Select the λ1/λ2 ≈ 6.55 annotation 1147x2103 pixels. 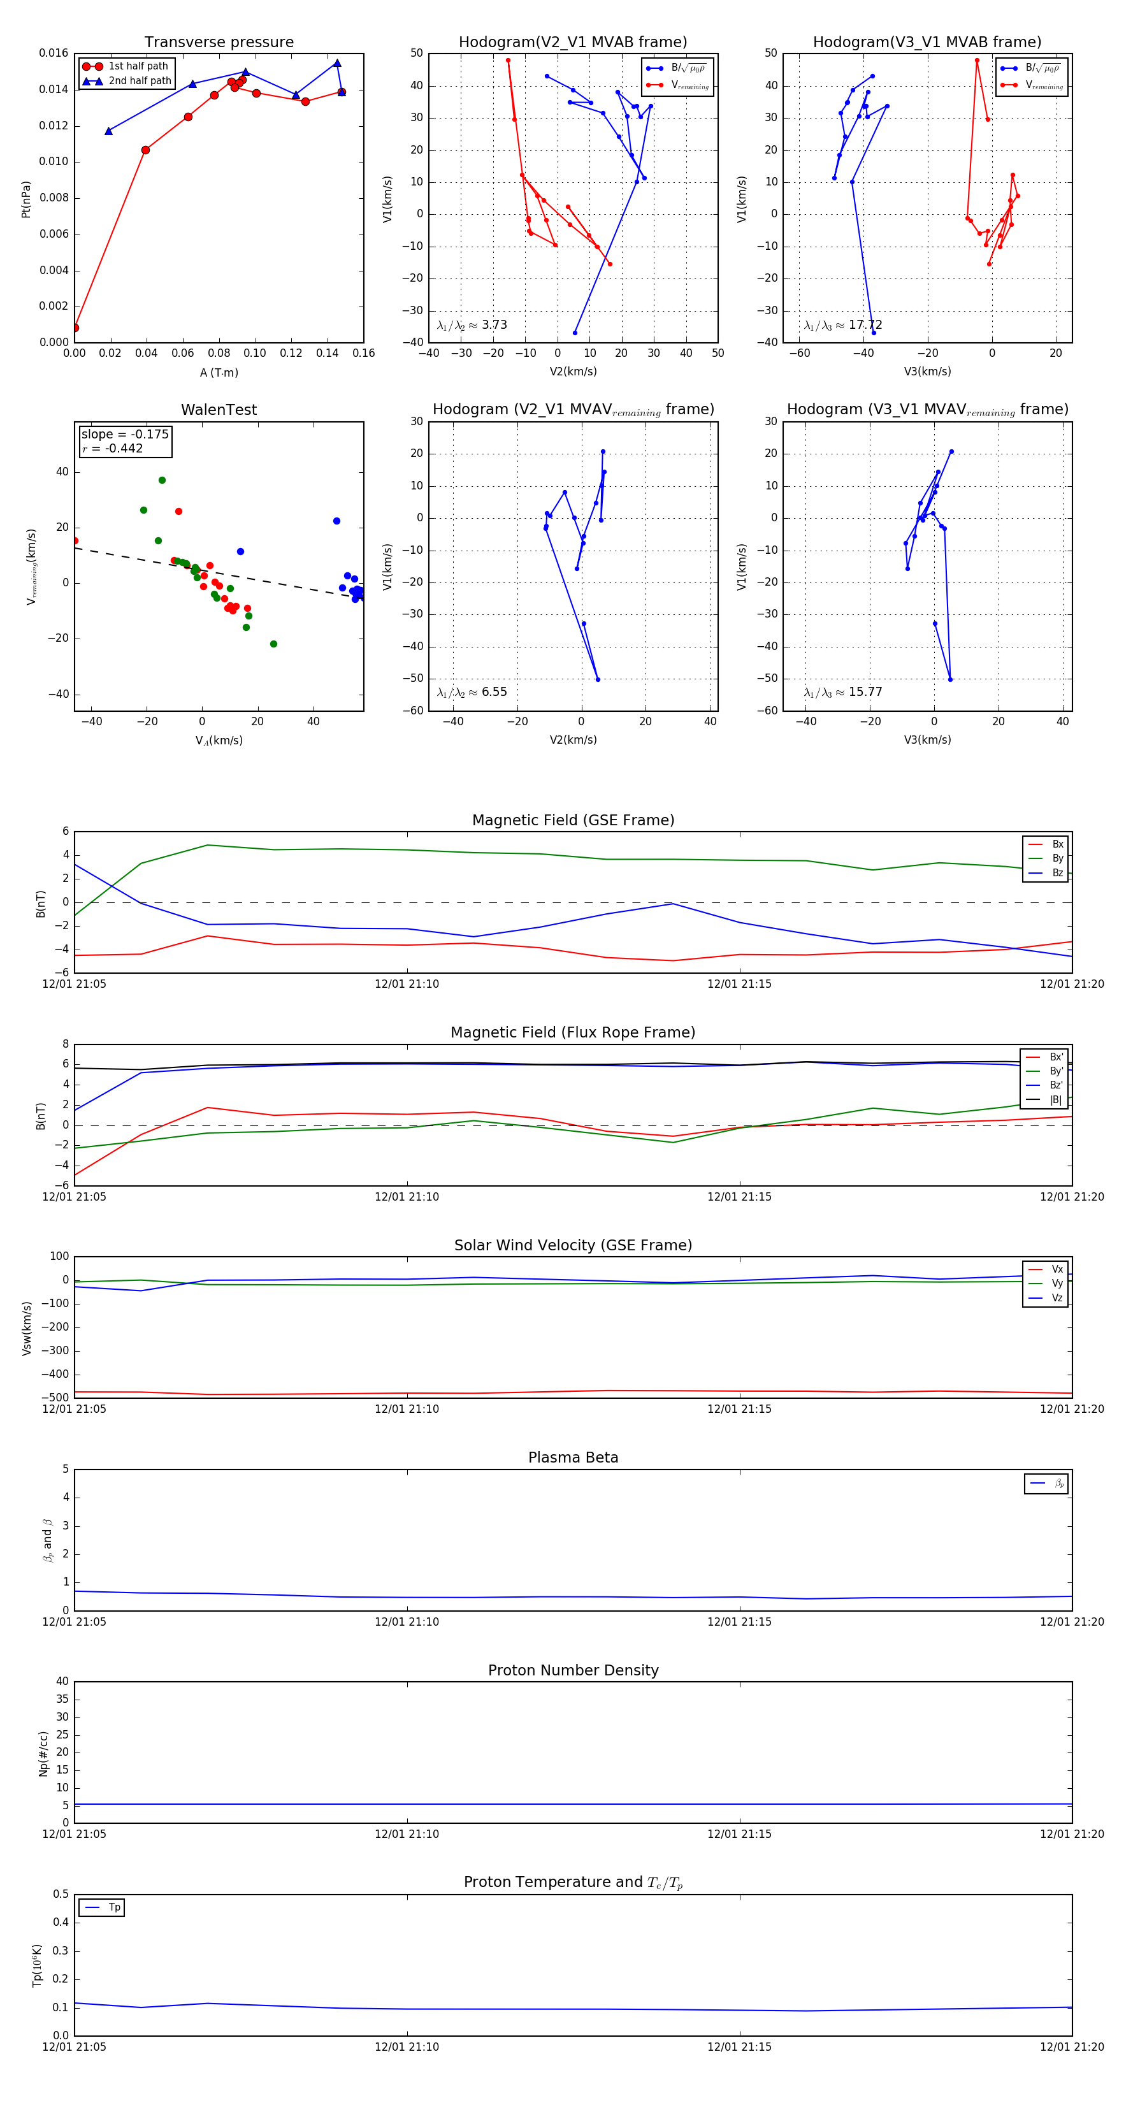click(472, 692)
